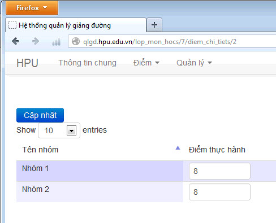The image size is (276, 223).
Task: Click the ascending sort arrow icon
Action: click(x=178, y=148)
